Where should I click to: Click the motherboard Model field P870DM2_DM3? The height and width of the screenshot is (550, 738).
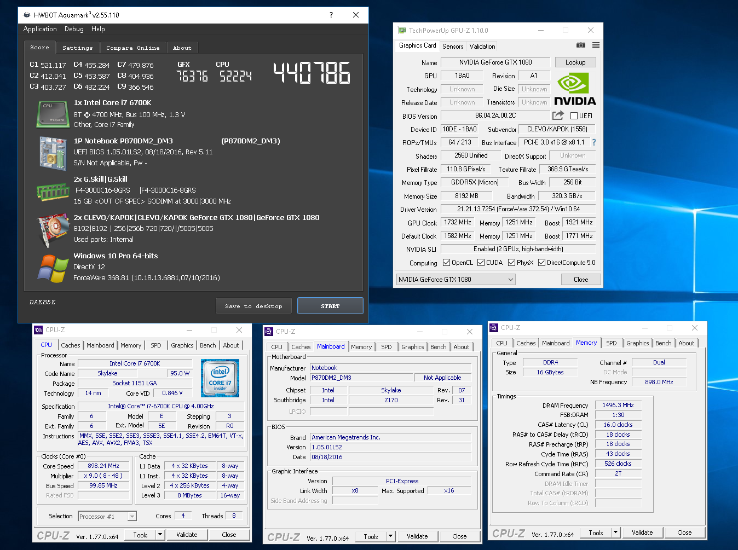click(361, 378)
